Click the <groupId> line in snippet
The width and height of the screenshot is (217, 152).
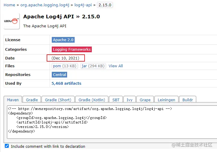click(61, 118)
